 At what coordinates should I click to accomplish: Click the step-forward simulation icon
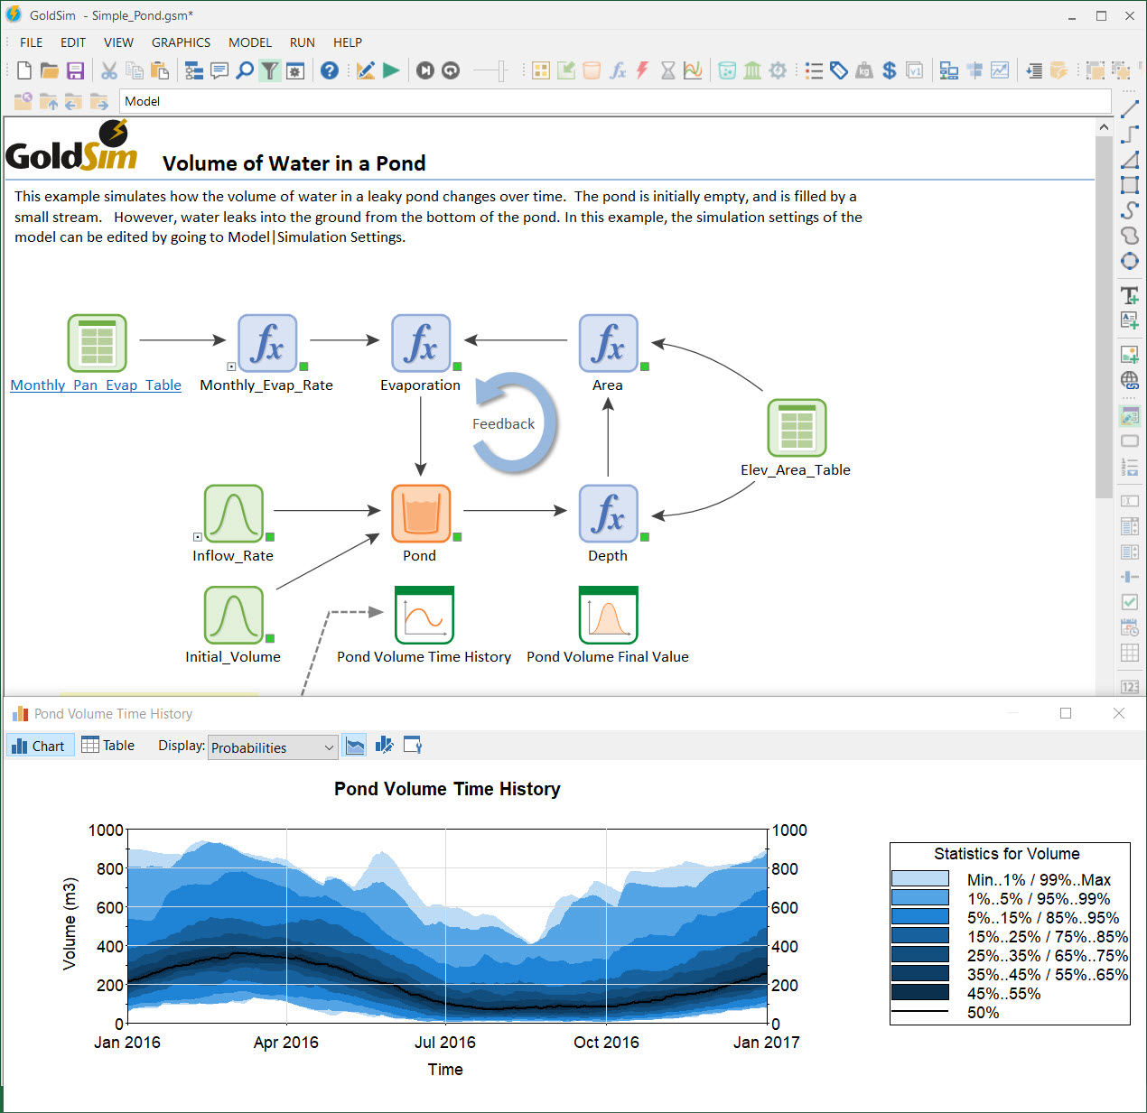(x=425, y=70)
